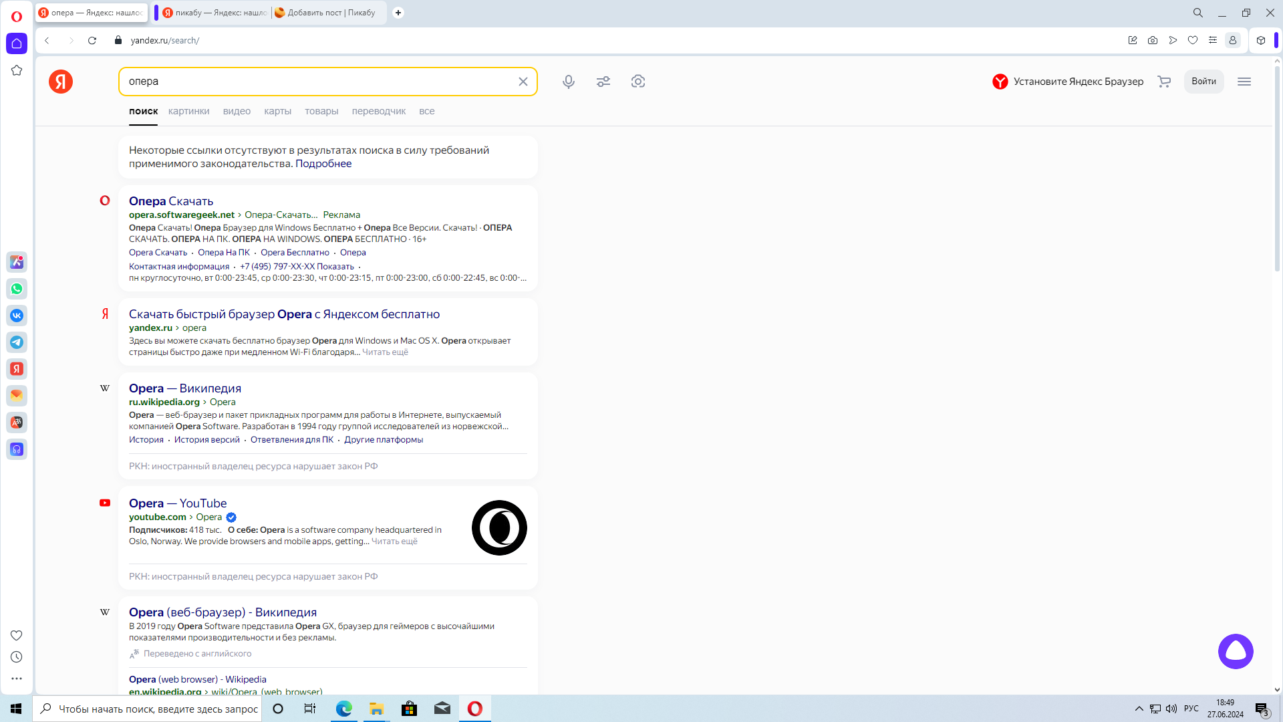Open Microsoft Edge from the taskbar

pos(343,709)
